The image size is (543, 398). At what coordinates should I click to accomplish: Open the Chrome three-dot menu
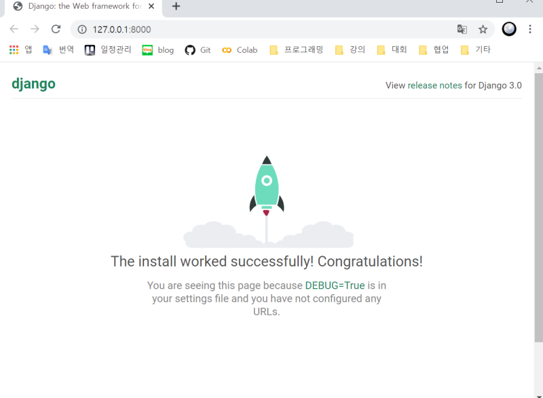530,30
